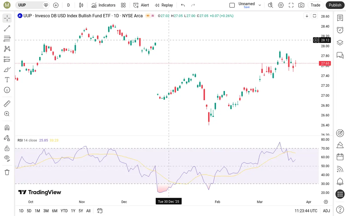Viewport: 346px width, 216px height.
Task: Remove objects with the trash icon
Action: [x=7, y=172]
